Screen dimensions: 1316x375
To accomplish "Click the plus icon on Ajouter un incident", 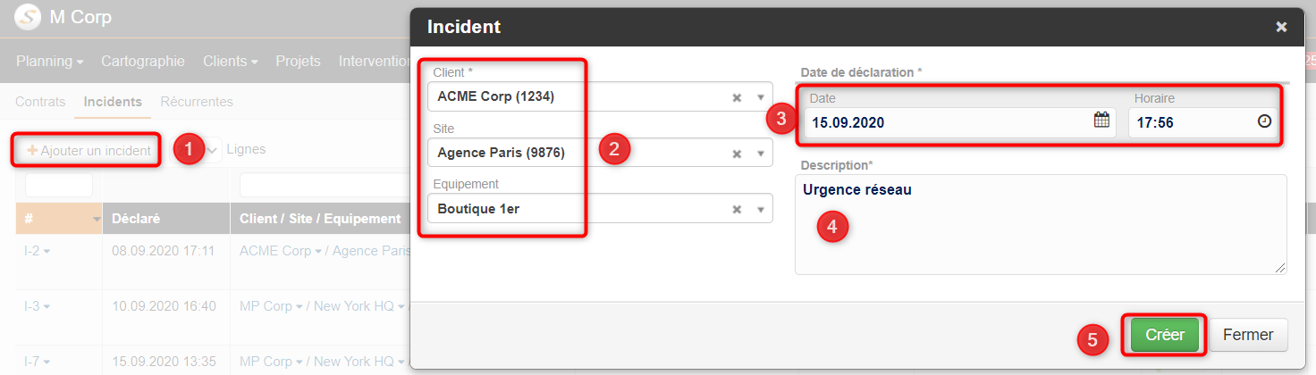I will click(x=32, y=151).
